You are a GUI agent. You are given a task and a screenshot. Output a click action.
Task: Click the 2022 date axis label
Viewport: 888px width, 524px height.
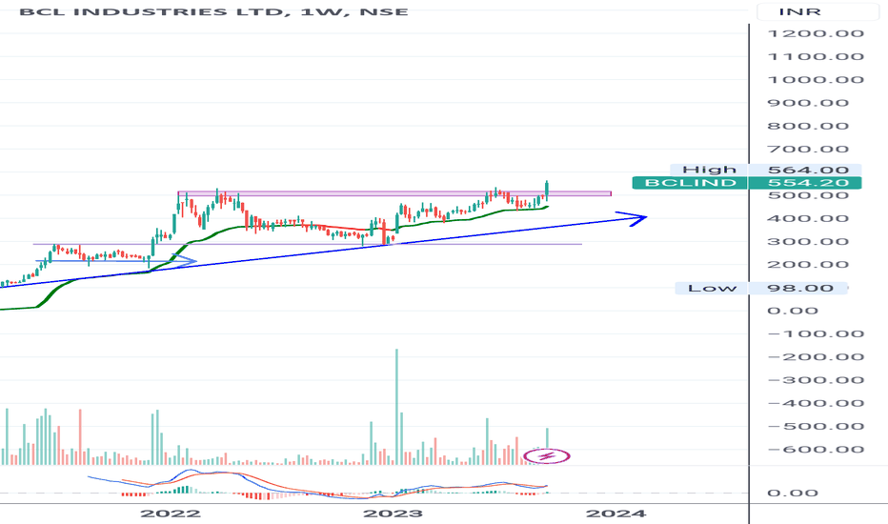pos(171,514)
